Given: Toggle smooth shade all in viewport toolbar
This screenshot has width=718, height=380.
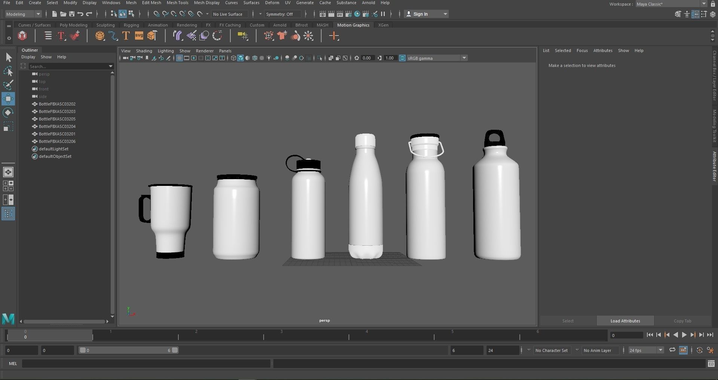Looking at the screenshot, I should (240, 58).
